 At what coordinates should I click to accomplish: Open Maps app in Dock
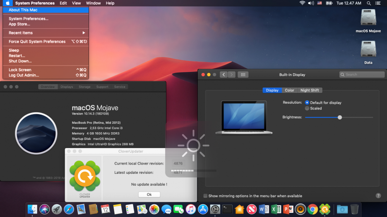pos(142,209)
